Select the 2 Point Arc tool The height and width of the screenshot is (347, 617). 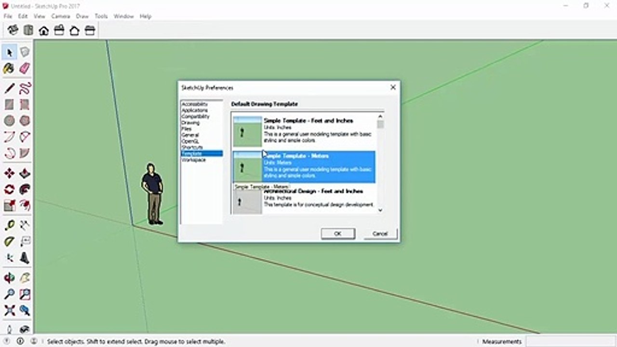(x=25, y=137)
